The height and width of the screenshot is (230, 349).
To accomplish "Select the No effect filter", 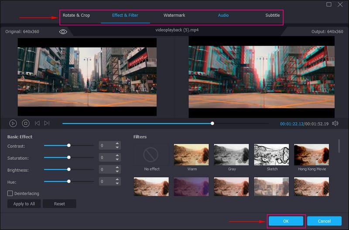I will pos(151,155).
